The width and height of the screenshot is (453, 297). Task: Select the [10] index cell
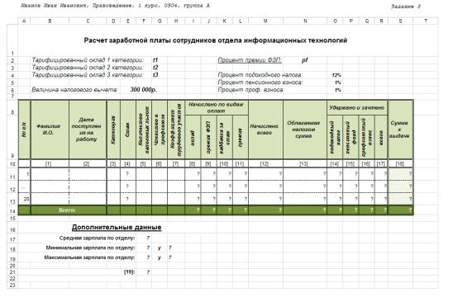[x=224, y=164]
